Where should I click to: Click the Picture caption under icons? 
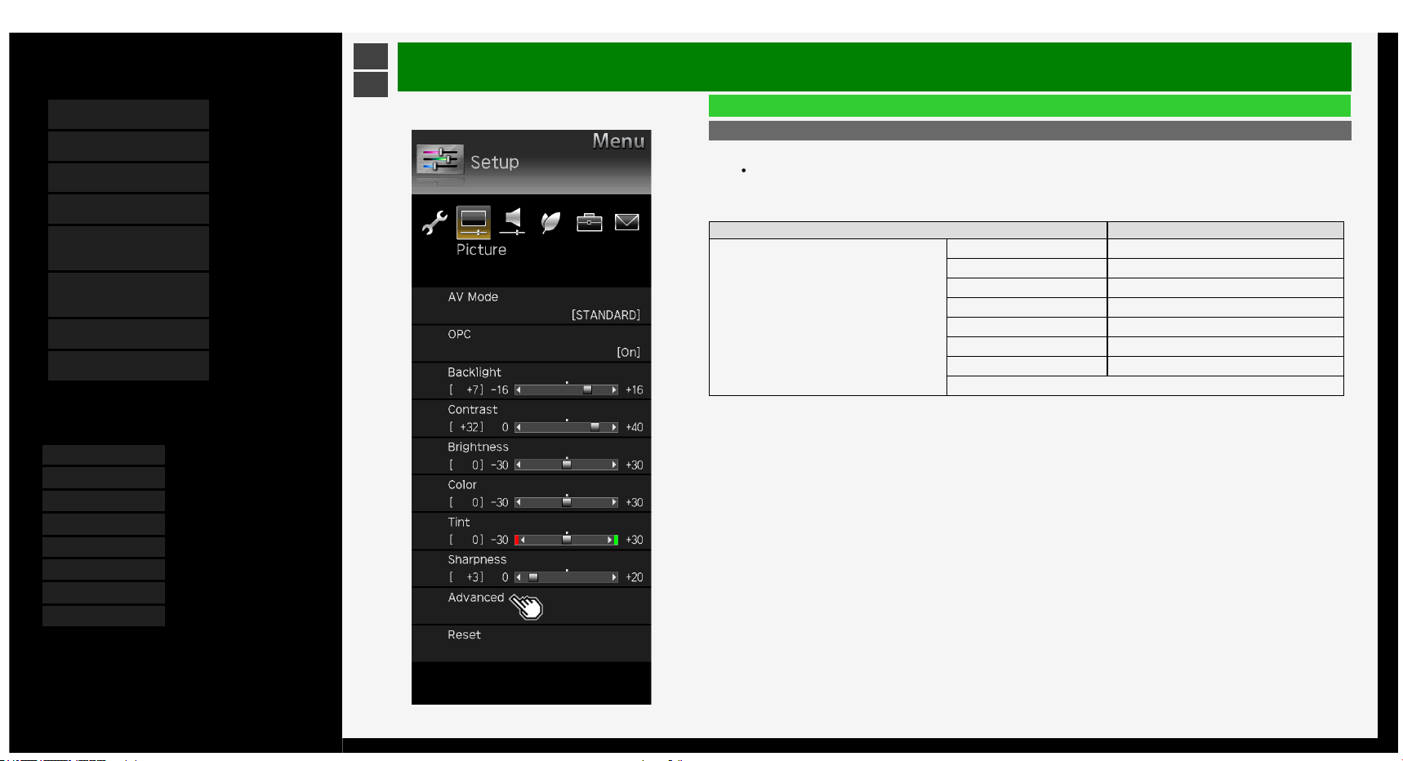(x=481, y=250)
